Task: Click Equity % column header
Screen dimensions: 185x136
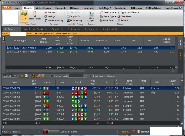Action: point(173,82)
